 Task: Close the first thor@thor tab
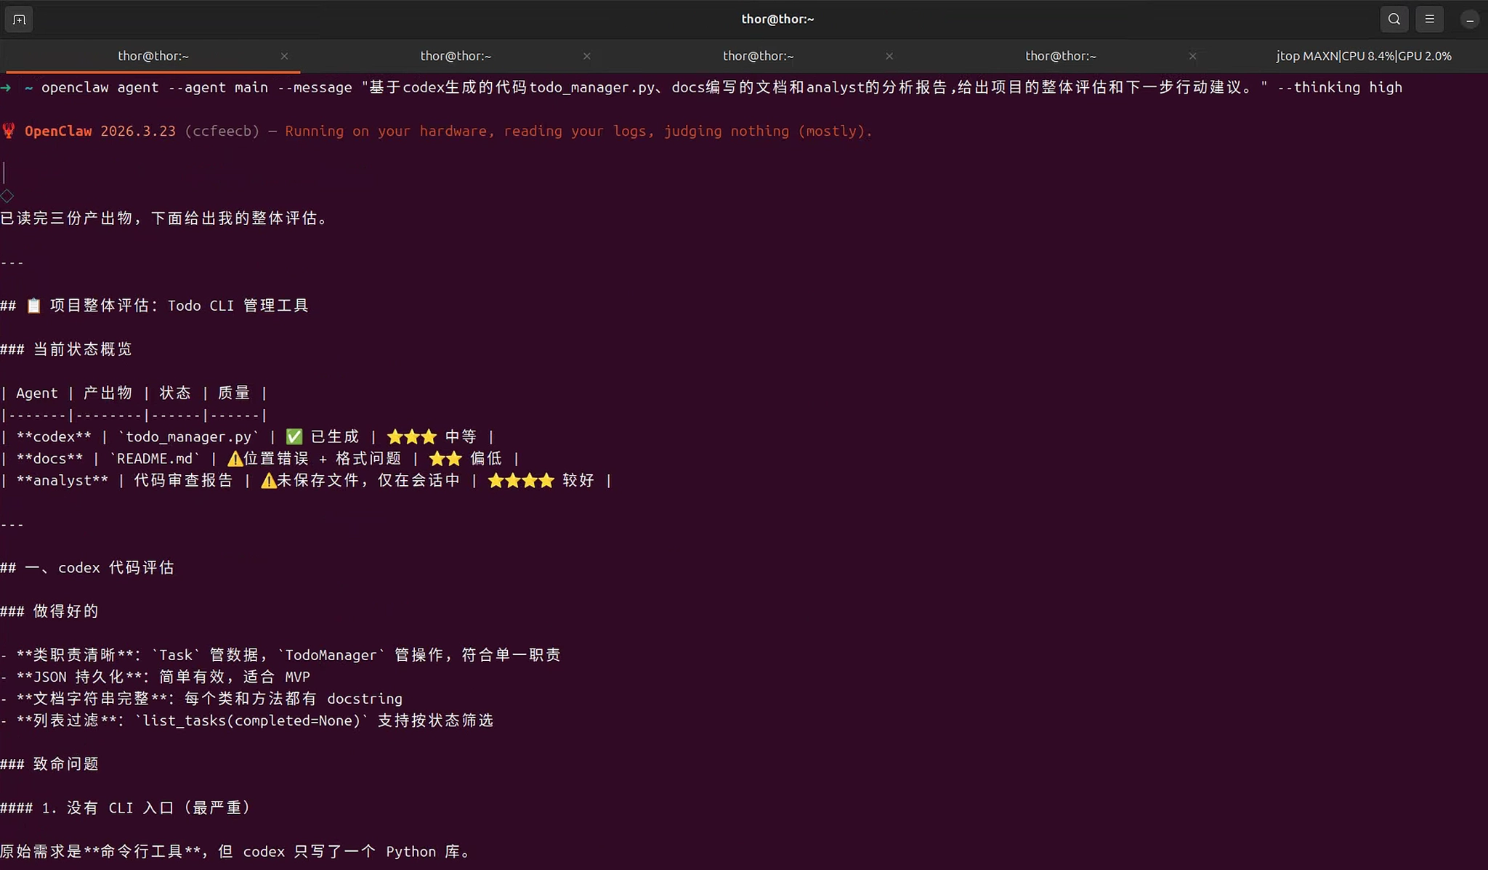[284, 56]
